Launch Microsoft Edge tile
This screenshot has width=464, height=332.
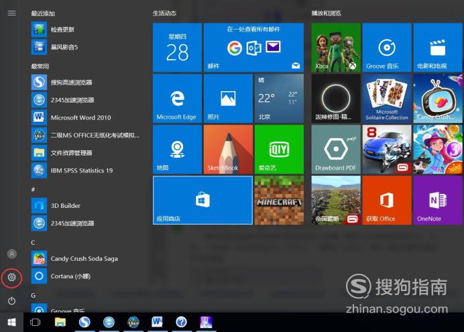pos(177,98)
